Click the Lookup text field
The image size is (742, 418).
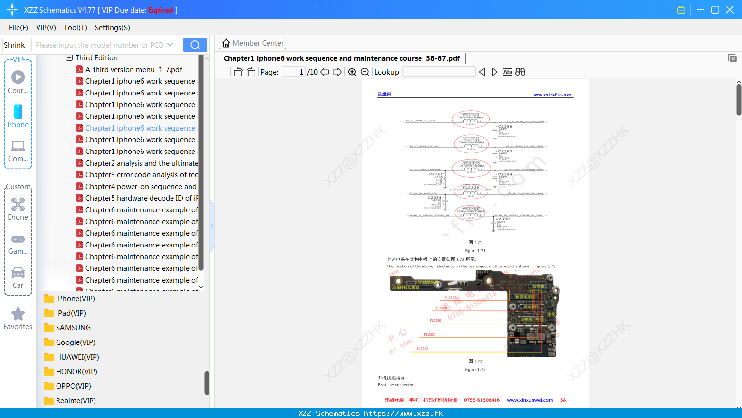pyautogui.click(x=439, y=72)
